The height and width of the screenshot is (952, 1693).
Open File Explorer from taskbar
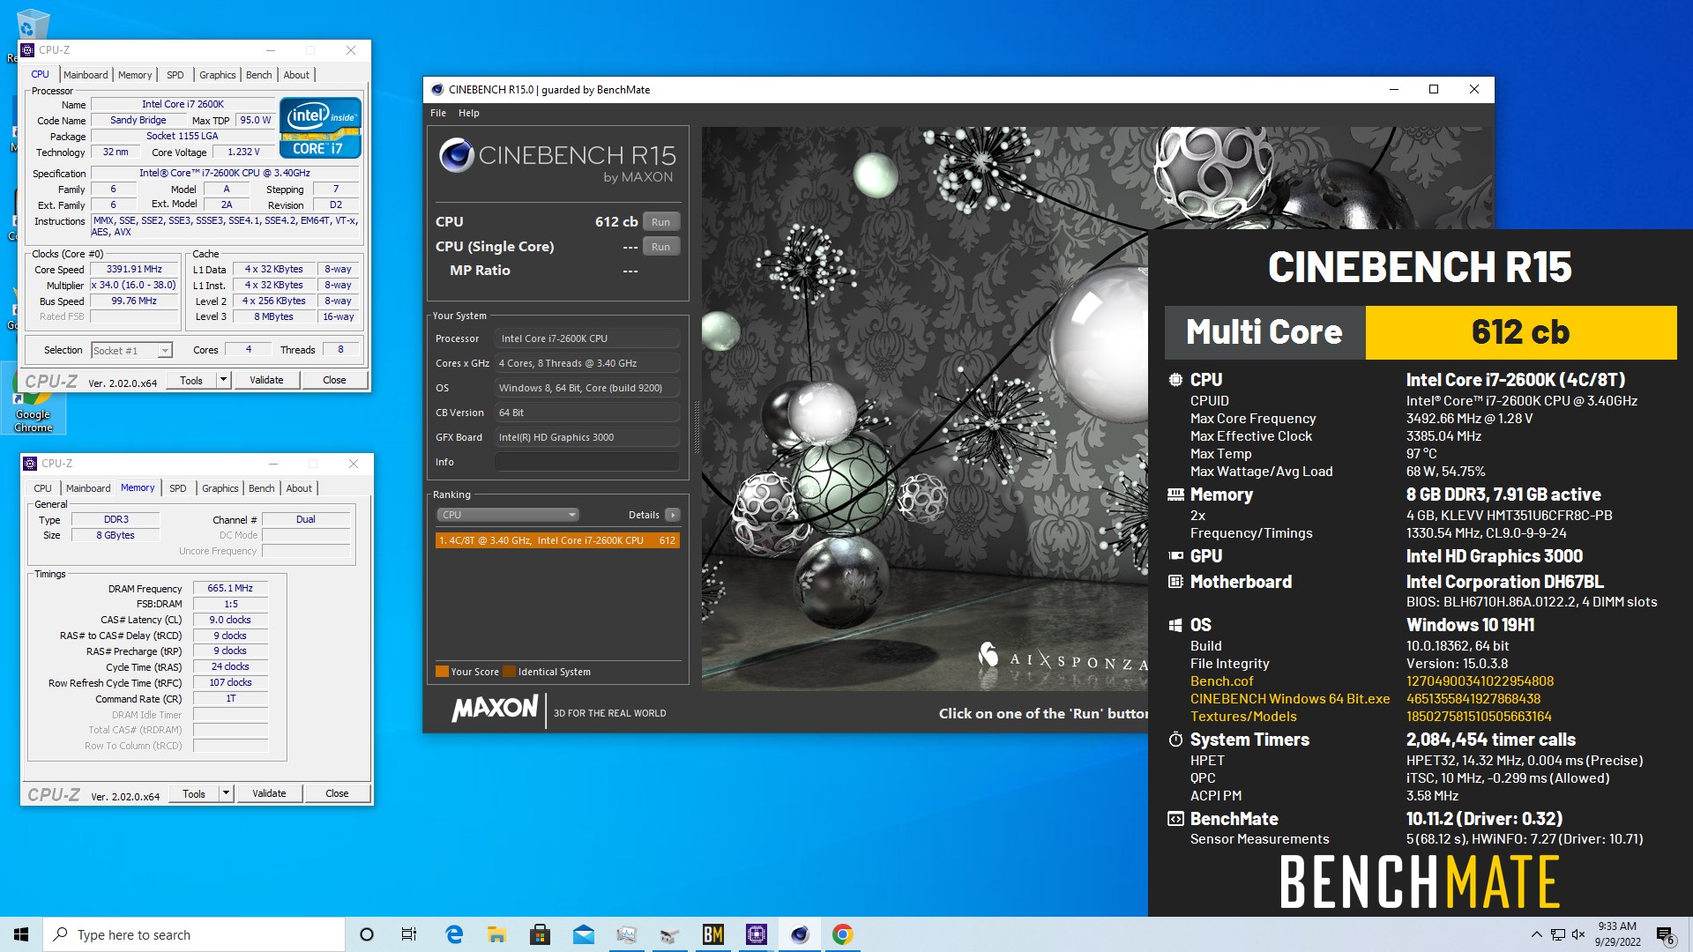tap(496, 934)
